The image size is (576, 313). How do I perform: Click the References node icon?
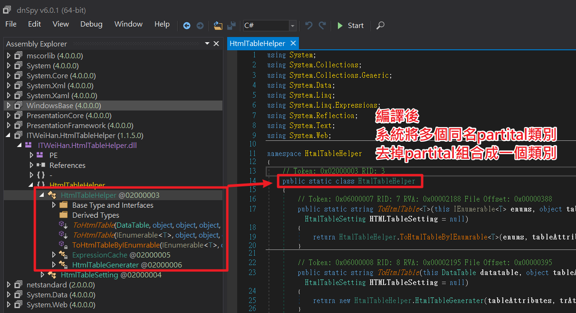click(x=41, y=165)
